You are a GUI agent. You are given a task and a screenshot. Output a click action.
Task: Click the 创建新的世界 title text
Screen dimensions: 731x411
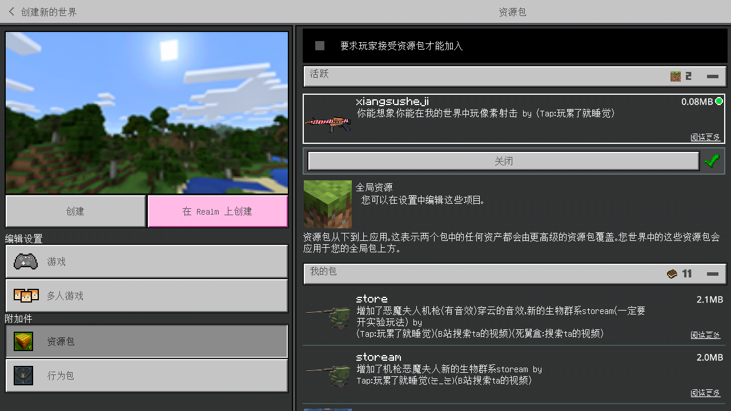49,11
